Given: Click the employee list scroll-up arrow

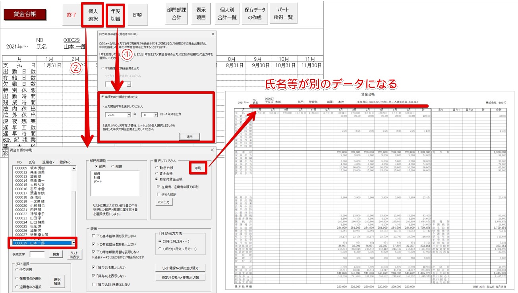Looking at the screenshot, I should pyautogui.click(x=73, y=168).
